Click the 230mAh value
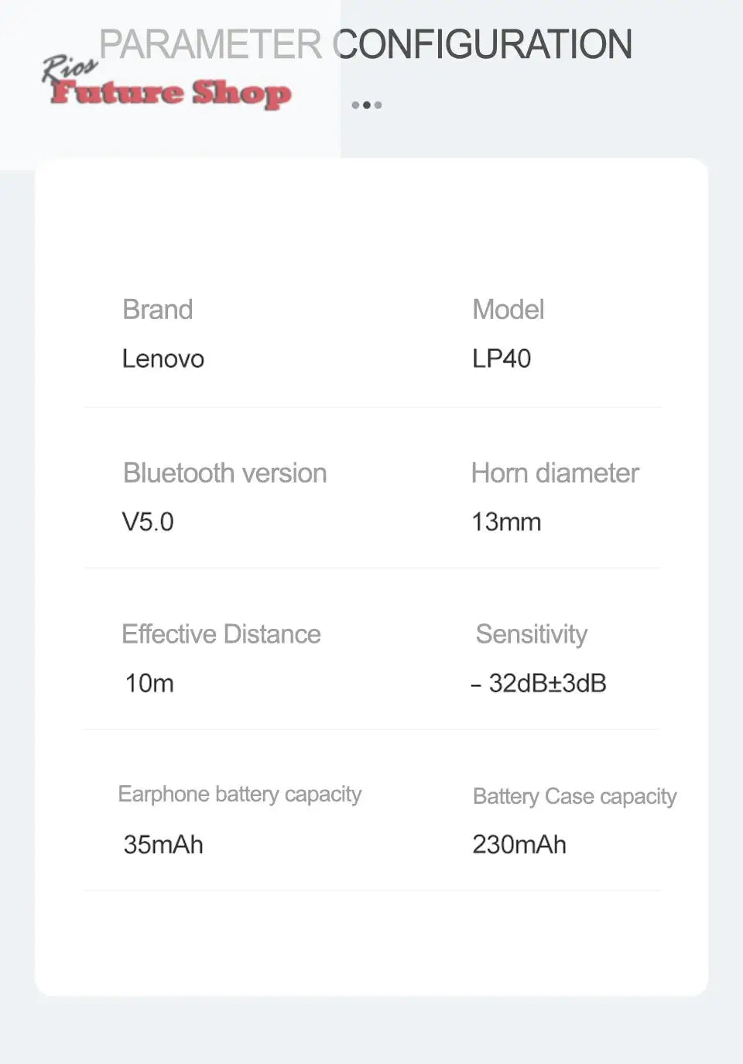743x1064 pixels. click(x=519, y=844)
